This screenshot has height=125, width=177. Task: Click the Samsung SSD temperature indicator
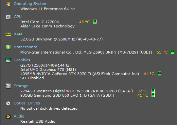pyautogui.click(x=153, y=95)
